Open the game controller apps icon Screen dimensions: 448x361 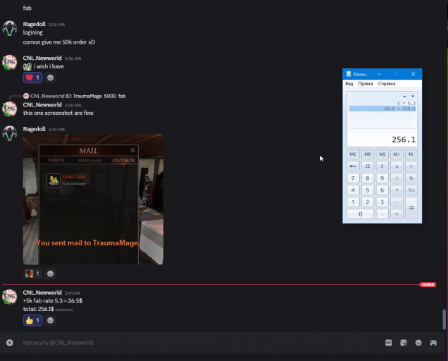point(433,343)
